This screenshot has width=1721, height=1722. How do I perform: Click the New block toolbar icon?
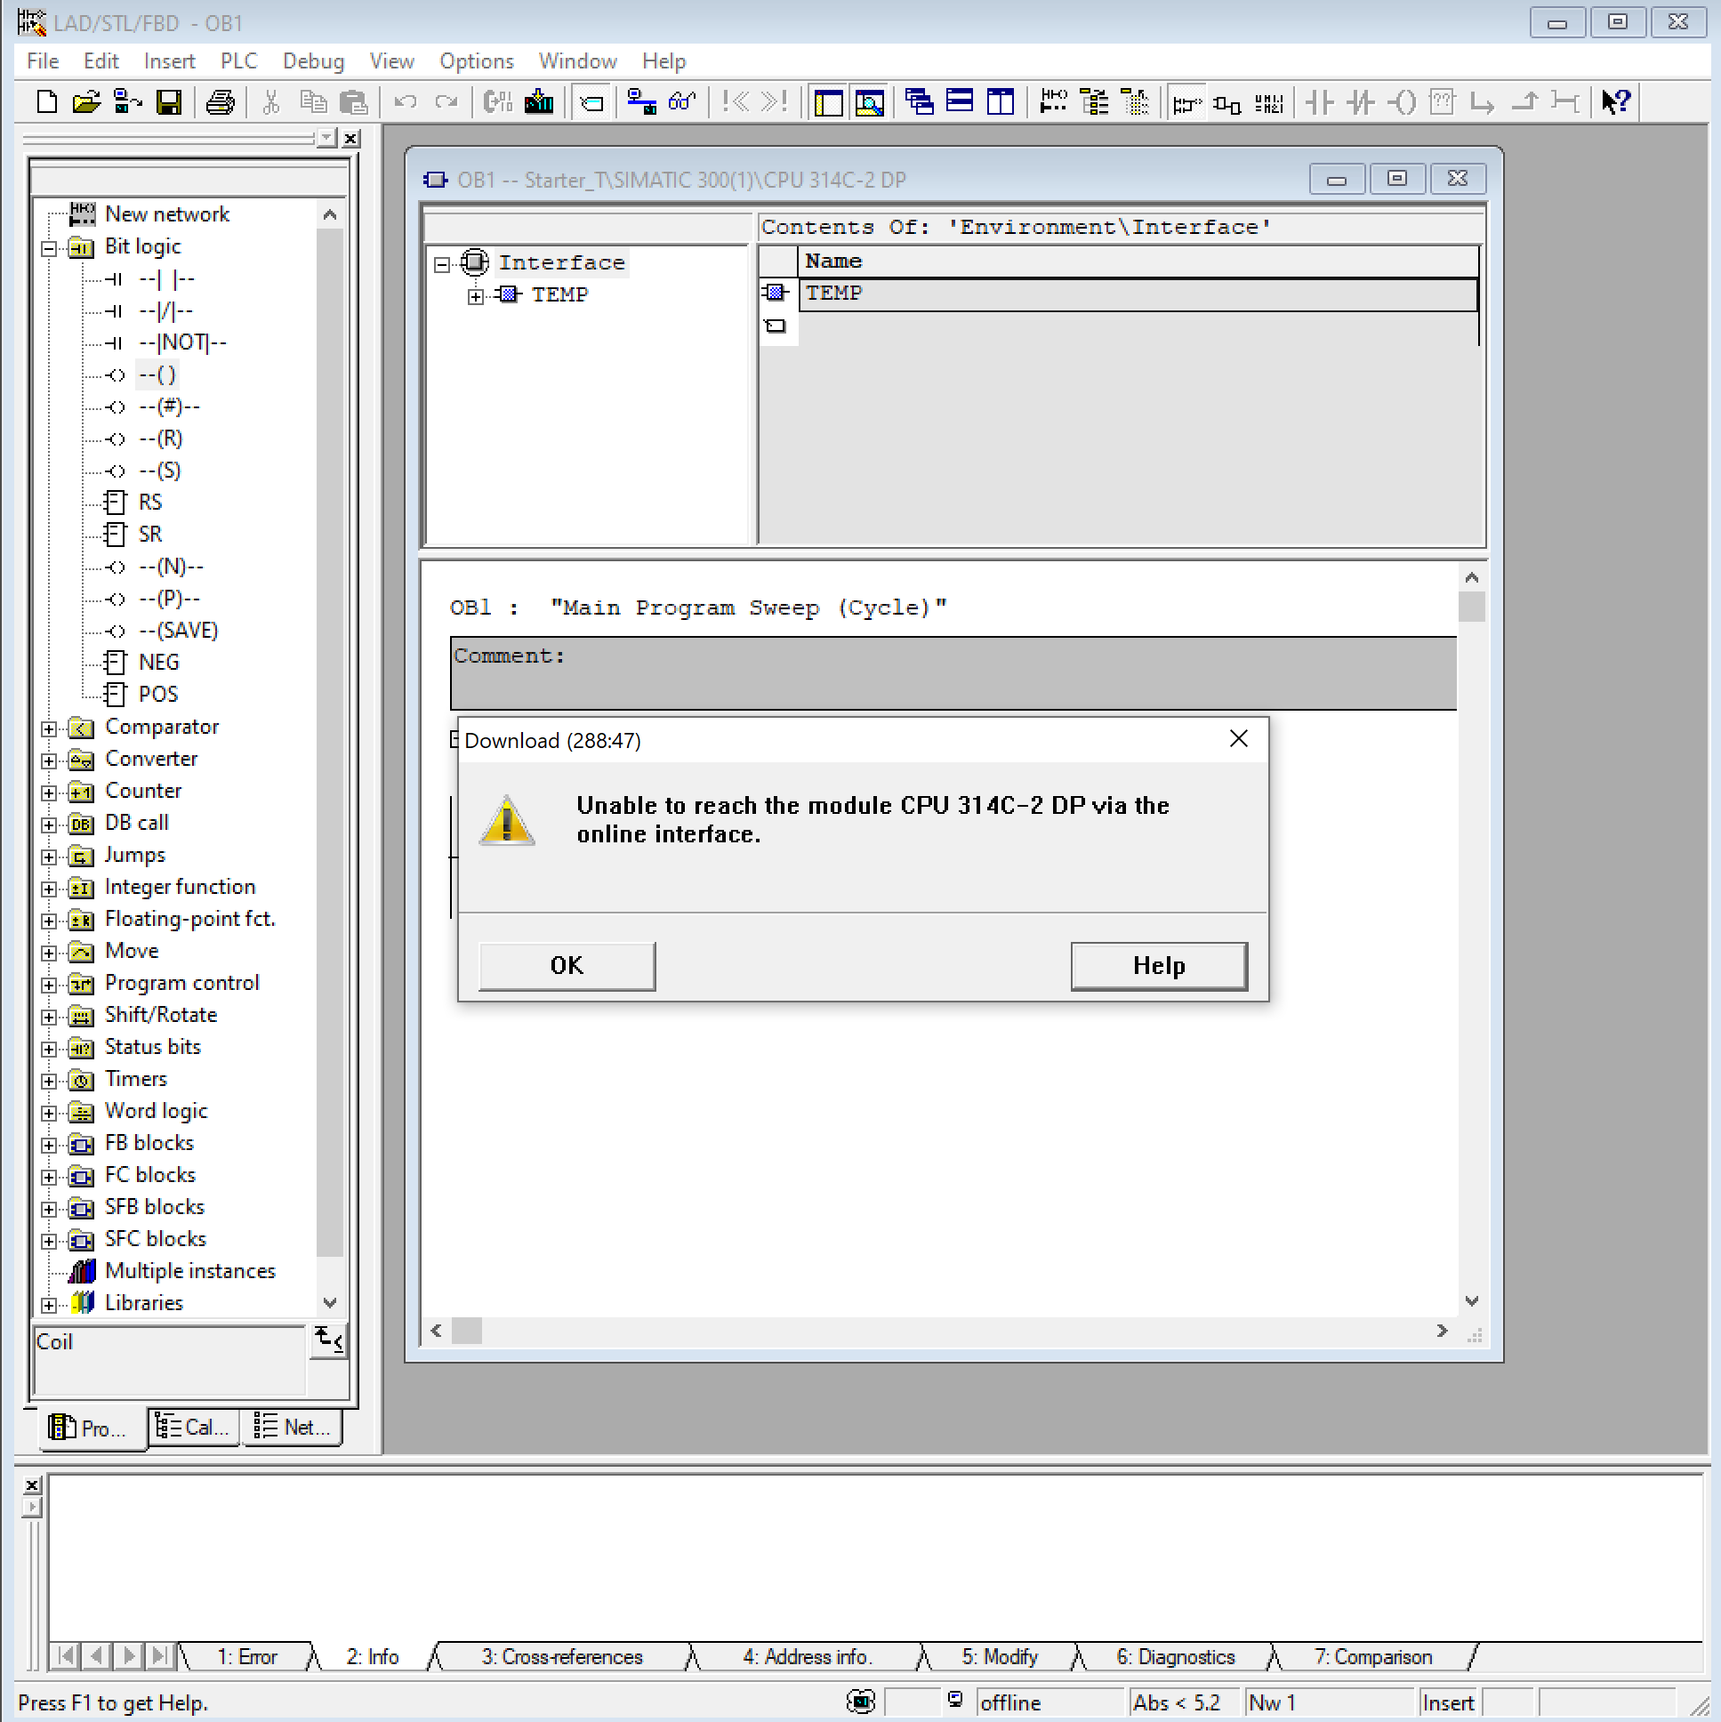[47, 102]
